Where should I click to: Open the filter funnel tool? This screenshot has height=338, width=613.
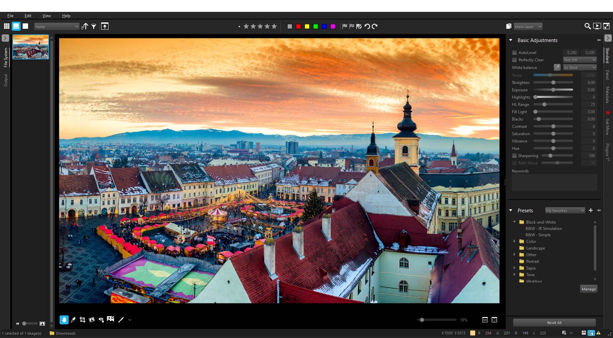[94, 26]
